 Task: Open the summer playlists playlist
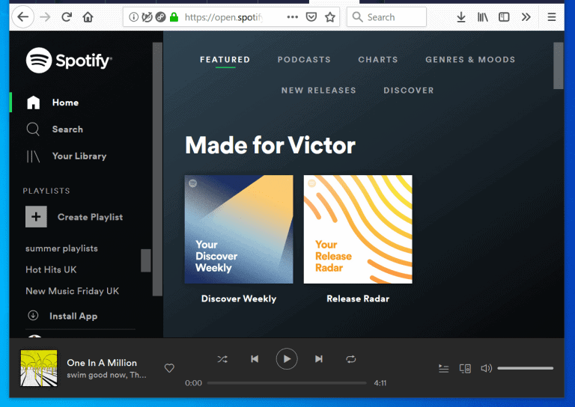coord(61,248)
